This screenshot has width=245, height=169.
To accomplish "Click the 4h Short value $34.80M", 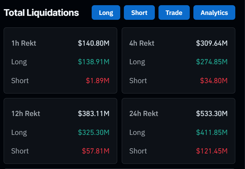I will point(214,81).
